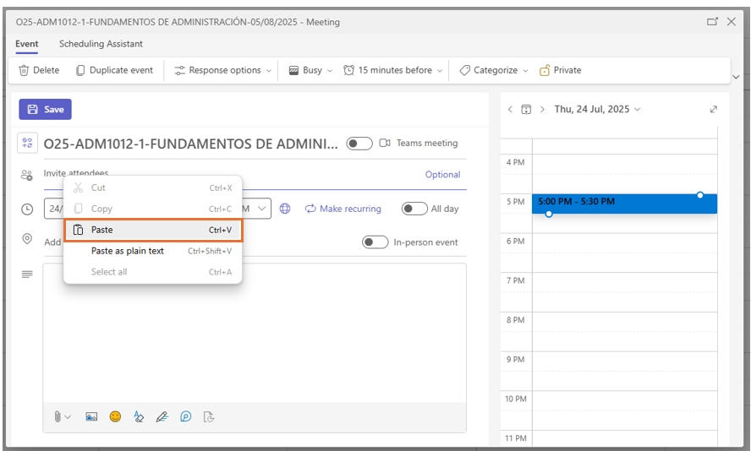This screenshot has height=451, width=751.
Task: Switch to the Event tab
Action: coord(26,44)
